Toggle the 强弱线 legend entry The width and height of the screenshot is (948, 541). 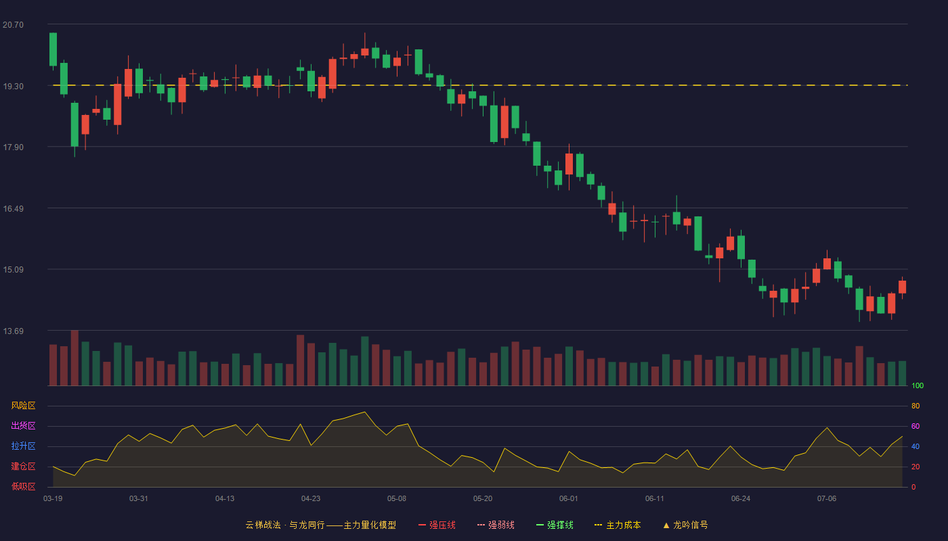[496, 525]
